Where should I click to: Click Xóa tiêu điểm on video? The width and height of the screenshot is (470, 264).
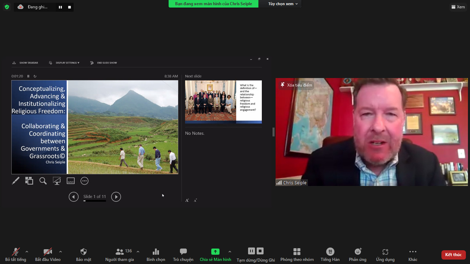296,85
